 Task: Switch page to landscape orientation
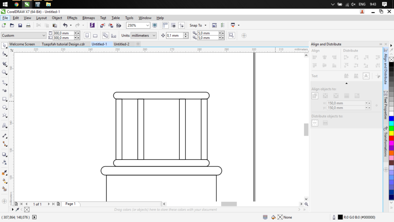point(95,35)
